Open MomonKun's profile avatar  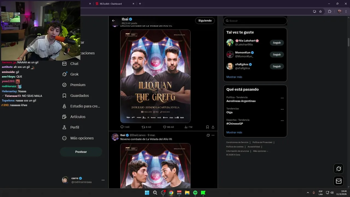(230, 54)
